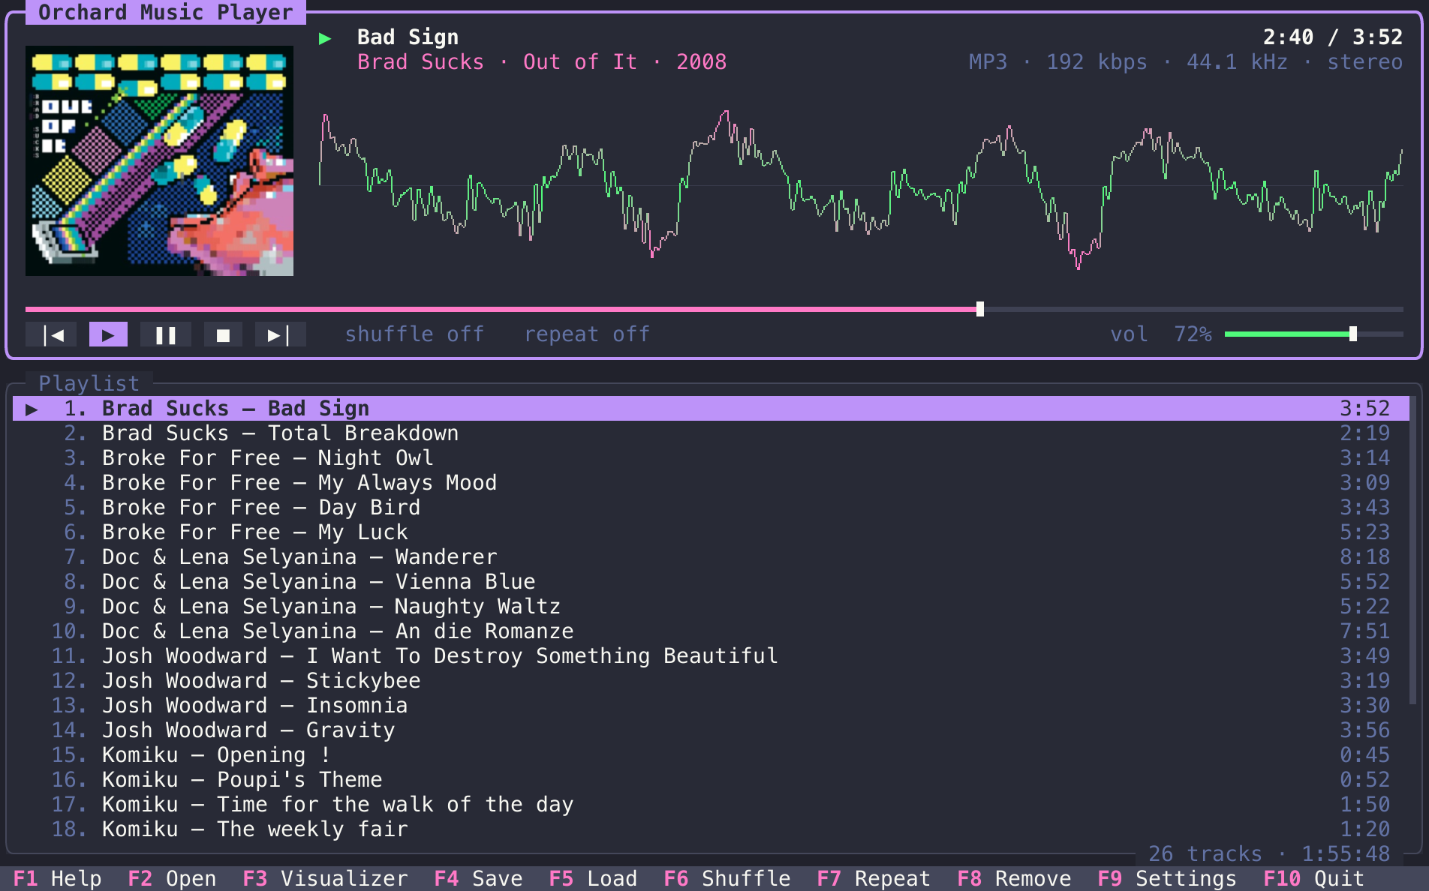Click the play marker beside playlist track 1
This screenshot has height=891, width=1429.
(x=32, y=409)
